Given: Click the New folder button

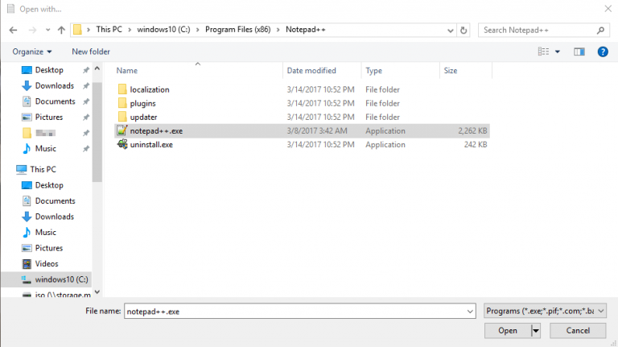Looking at the screenshot, I should [x=91, y=52].
